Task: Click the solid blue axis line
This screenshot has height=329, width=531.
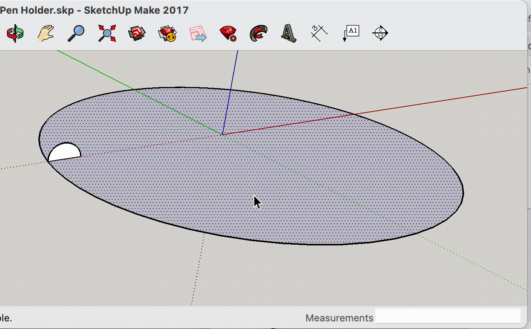Action: [232, 84]
